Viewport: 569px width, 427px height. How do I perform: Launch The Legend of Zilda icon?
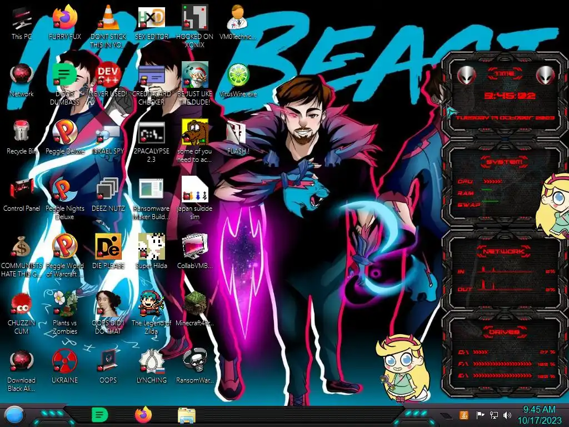click(x=151, y=303)
